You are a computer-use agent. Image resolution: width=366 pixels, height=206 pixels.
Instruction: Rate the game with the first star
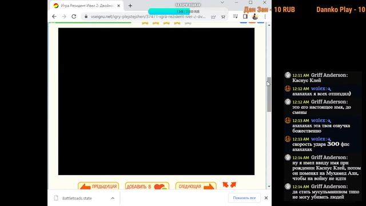(145, 23)
